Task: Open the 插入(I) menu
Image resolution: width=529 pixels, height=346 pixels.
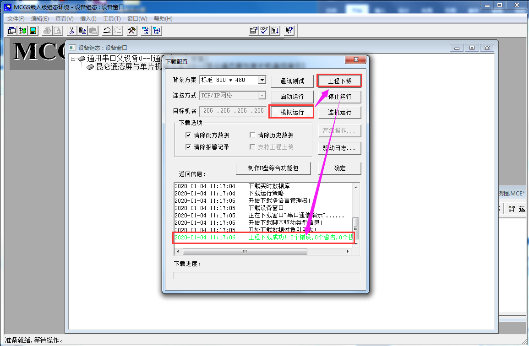Action: pyautogui.click(x=88, y=19)
